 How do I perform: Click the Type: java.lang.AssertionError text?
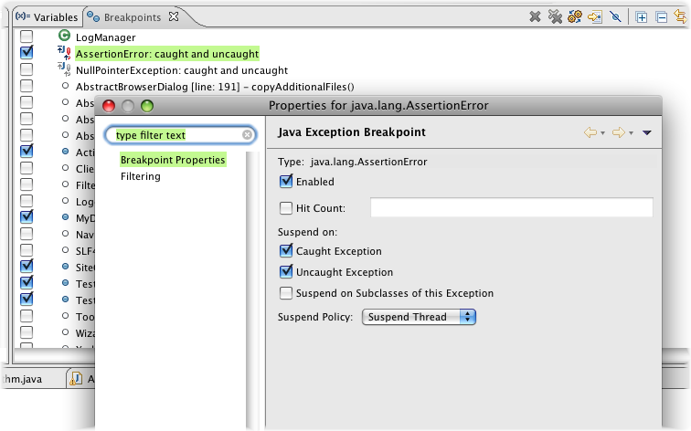tap(353, 162)
